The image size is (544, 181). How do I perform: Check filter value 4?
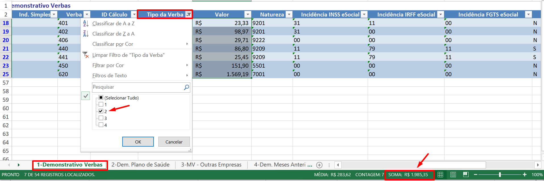[x=101, y=125]
